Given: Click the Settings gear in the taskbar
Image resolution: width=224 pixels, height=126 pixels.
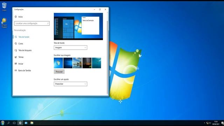Looking at the screenshot, I should 20,123.
